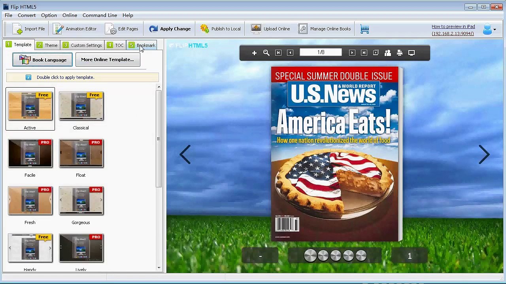Click the Import File toolbar button
506x284 pixels.
(x=28, y=29)
